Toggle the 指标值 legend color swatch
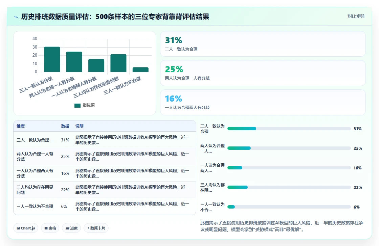Viewport: 379px width, 246px height. pyautogui.click(x=77, y=106)
